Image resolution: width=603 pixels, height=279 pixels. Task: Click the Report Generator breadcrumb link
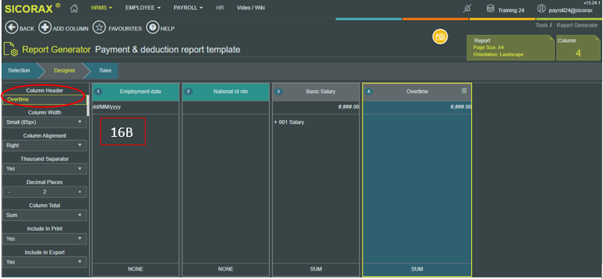[577, 25]
